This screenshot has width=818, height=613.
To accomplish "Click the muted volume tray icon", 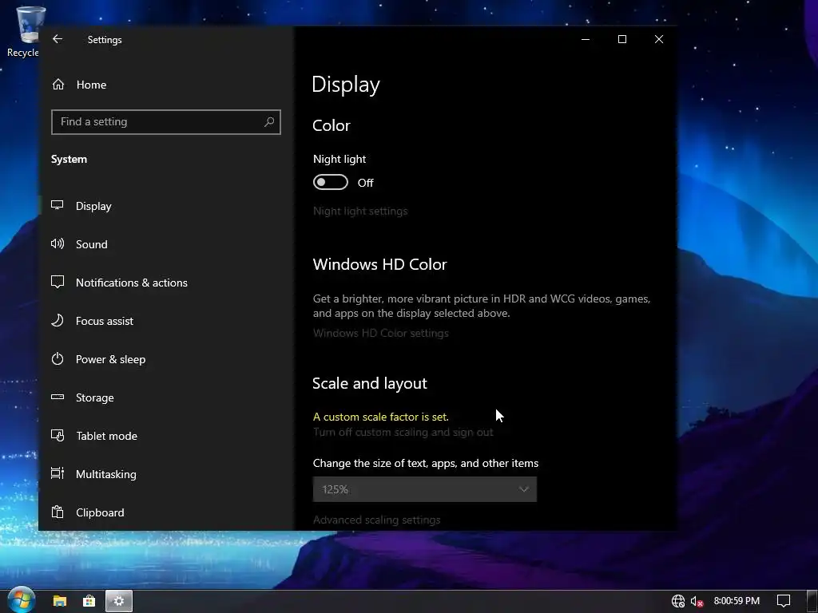I will click(x=697, y=601).
